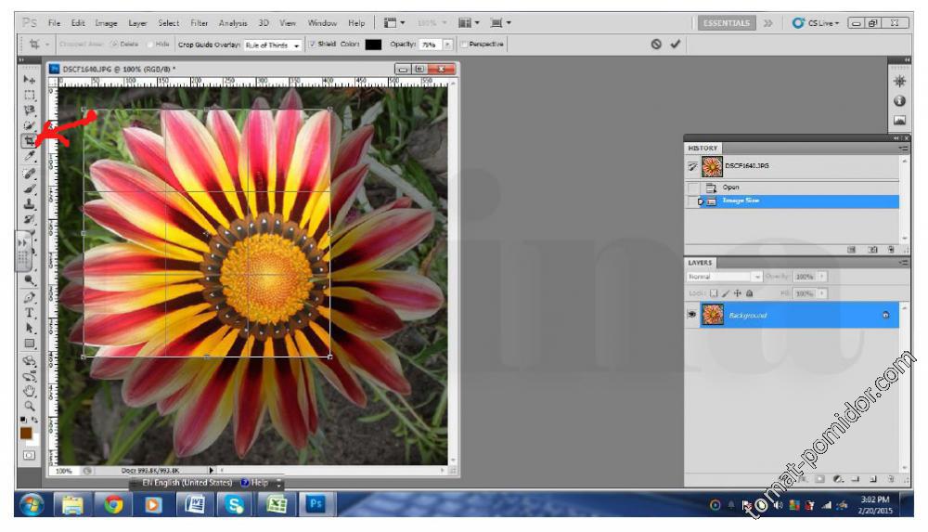Hide the Background layer with eye icon
928x532 pixels.
(691, 316)
